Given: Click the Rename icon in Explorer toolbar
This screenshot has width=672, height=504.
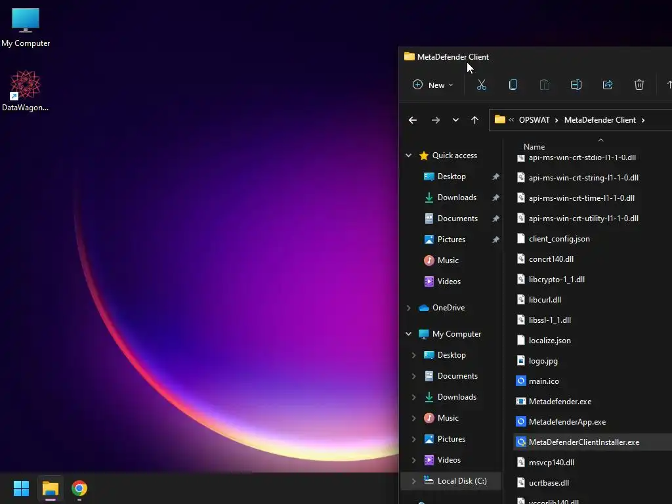Looking at the screenshot, I should point(576,85).
